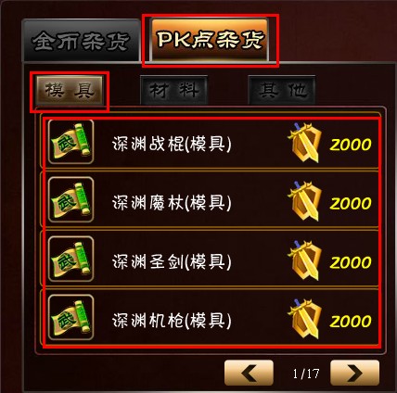Click PK point badge icon beside 深渊魔杖
This screenshot has height=393, width=397.
pyautogui.click(x=304, y=201)
